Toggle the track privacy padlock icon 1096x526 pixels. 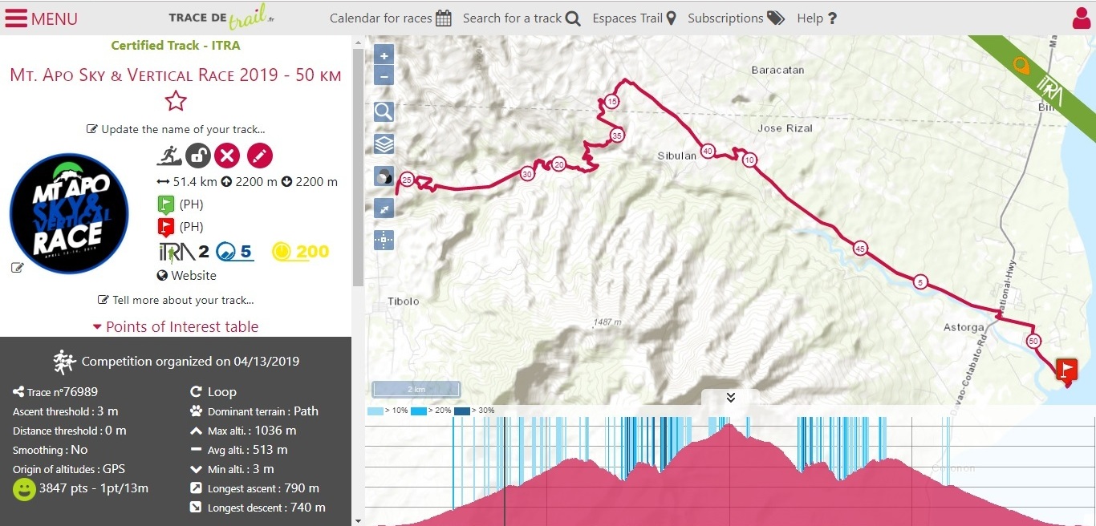[198, 156]
